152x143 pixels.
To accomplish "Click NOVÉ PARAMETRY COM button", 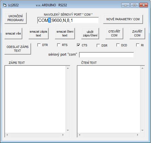I will 123,19.
